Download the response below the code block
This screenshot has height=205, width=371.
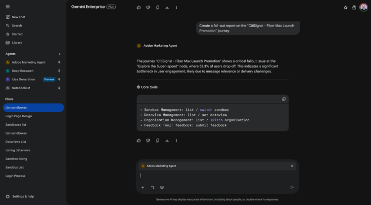tap(167, 140)
